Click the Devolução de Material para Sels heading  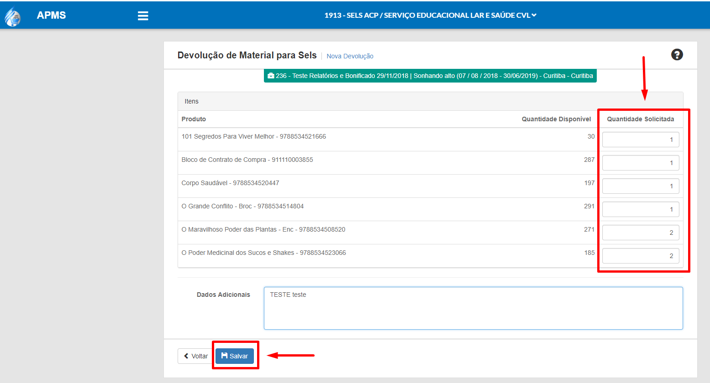(247, 55)
